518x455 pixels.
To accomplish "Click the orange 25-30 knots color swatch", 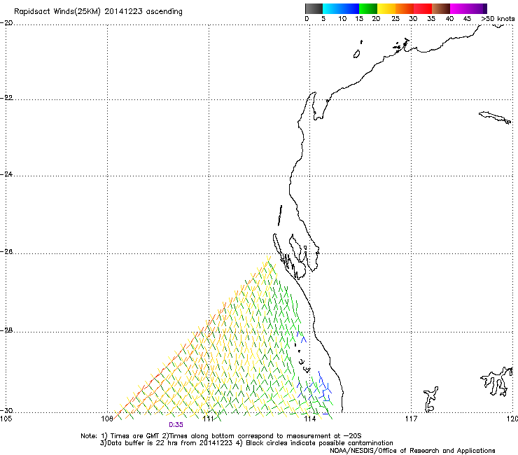I will tap(405, 8).
